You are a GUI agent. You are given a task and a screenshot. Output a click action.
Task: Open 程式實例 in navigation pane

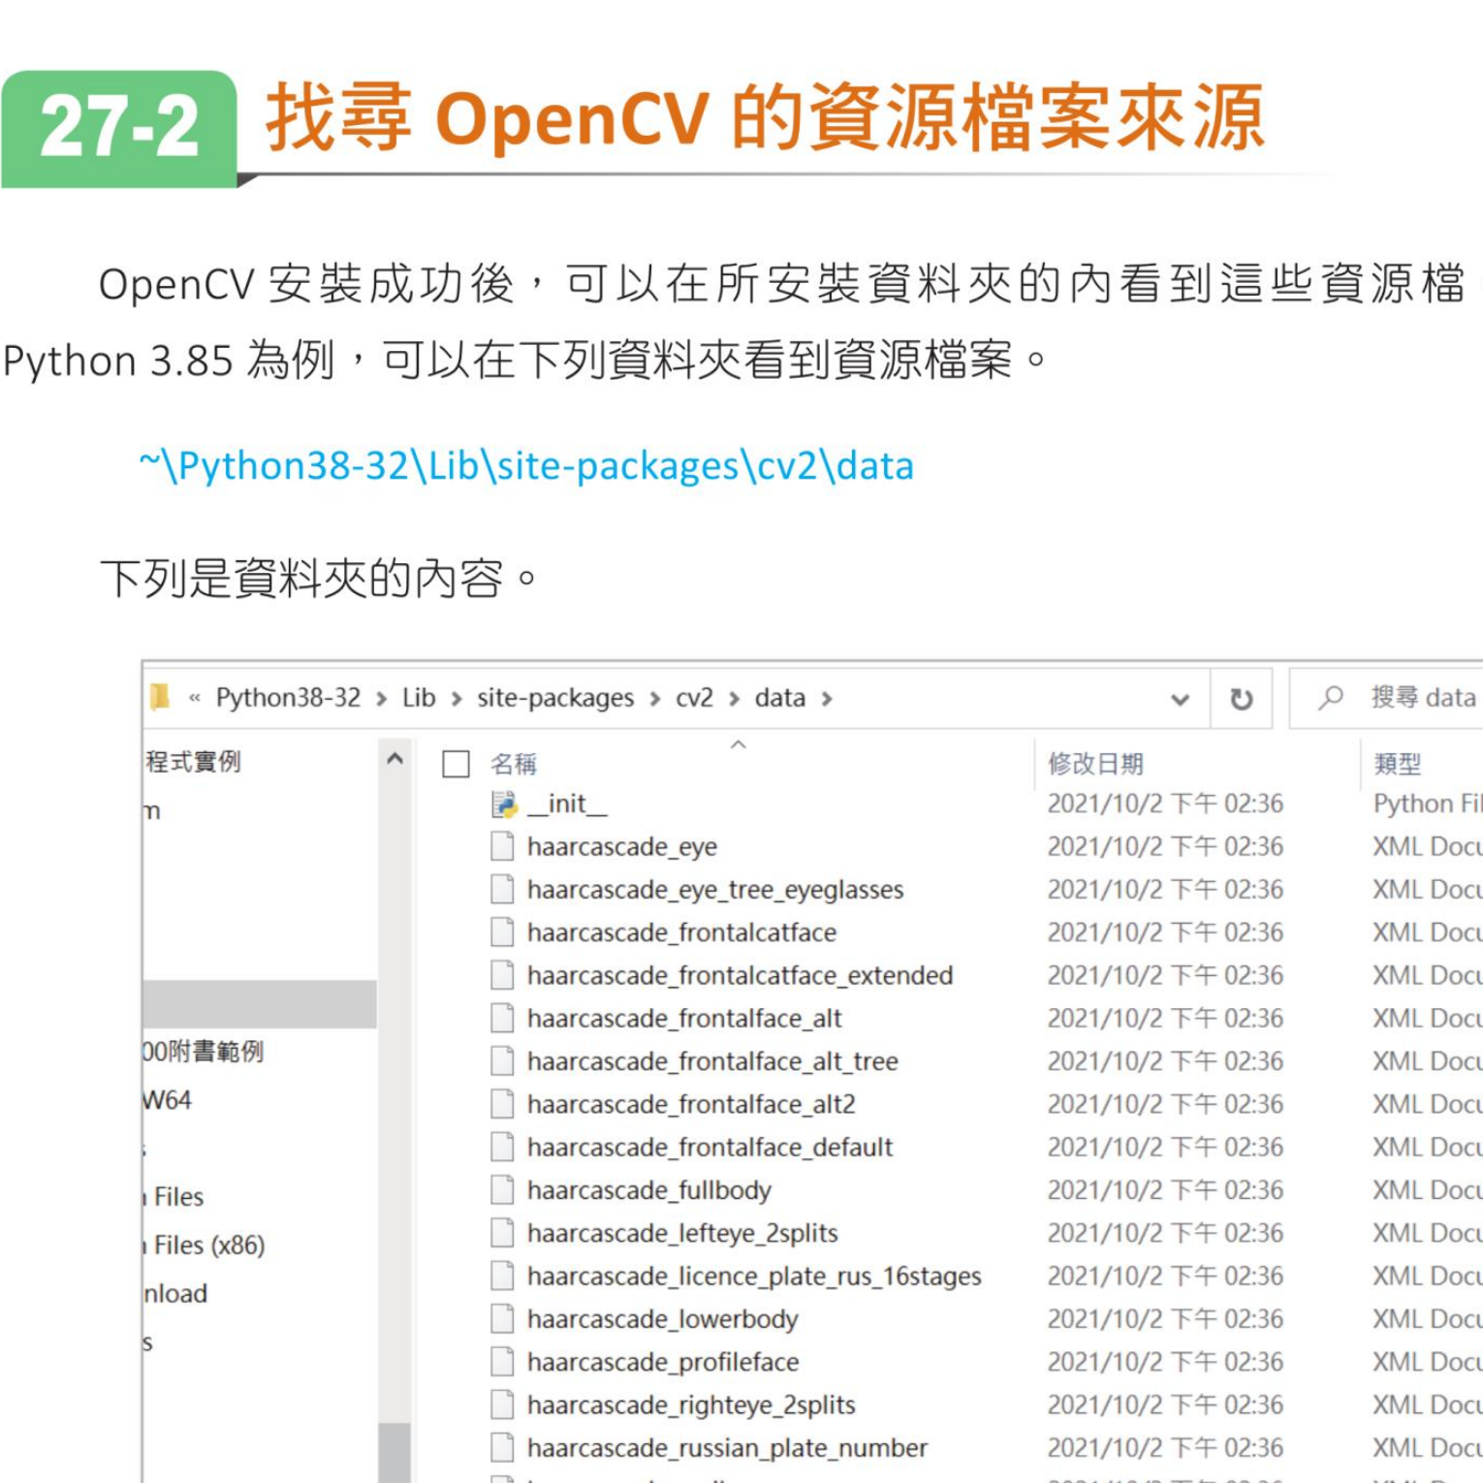[x=193, y=761]
